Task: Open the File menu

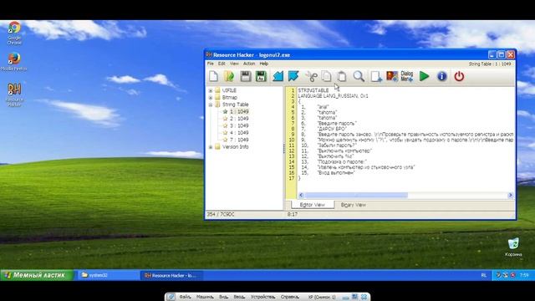Action: tap(210, 64)
